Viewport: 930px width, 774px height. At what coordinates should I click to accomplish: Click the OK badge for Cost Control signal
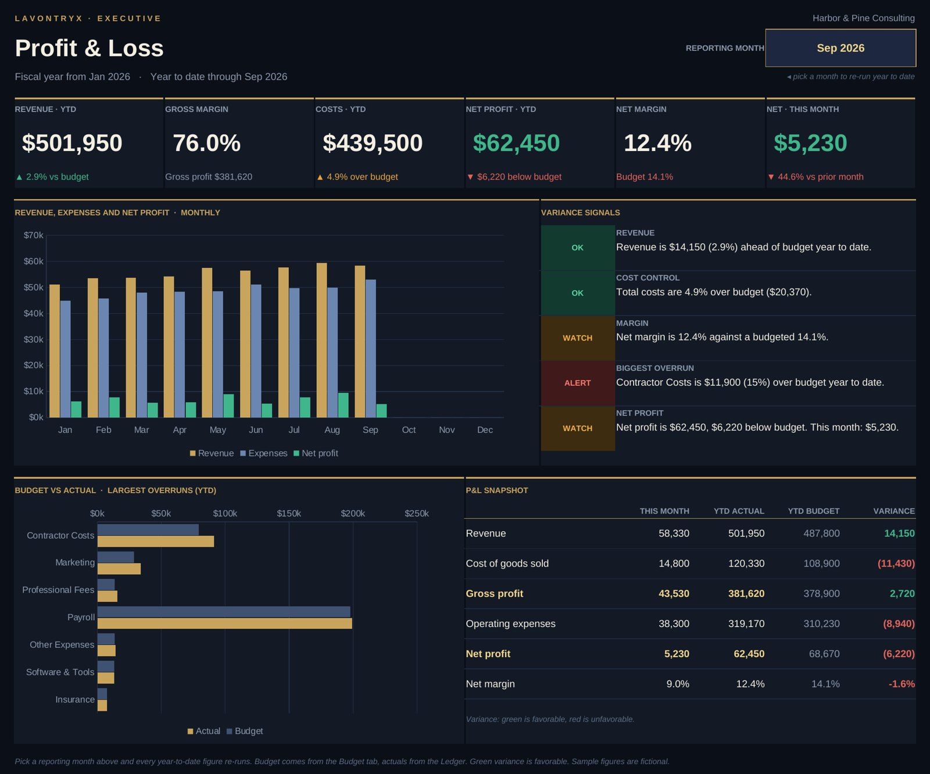[578, 293]
